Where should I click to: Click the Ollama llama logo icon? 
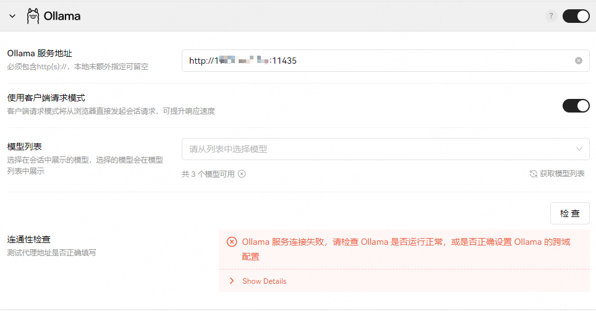[33, 16]
